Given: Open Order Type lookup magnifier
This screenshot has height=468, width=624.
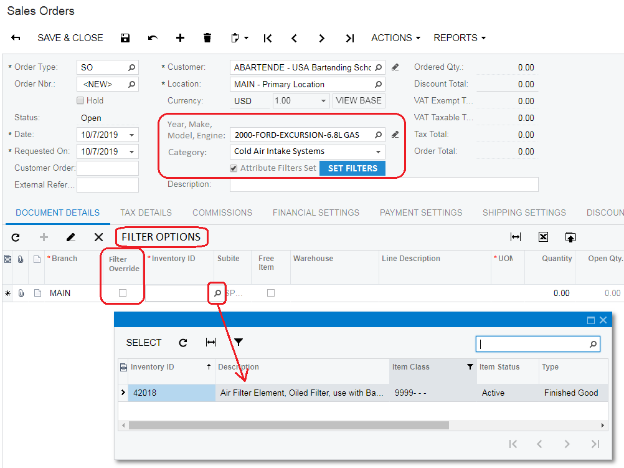Looking at the screenshot, I should 132,67.
